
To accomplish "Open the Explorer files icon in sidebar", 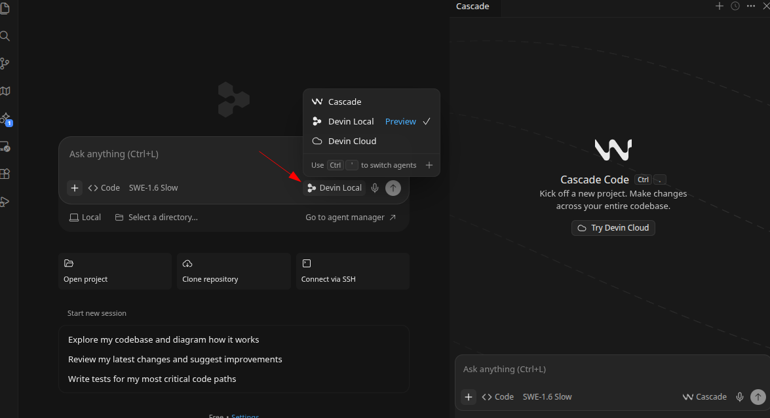I will [x=5, y=9].
